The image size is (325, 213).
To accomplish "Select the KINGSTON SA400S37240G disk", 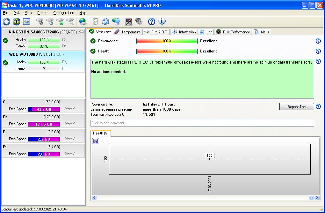I will pyautogui.click(x=43, y=39).
